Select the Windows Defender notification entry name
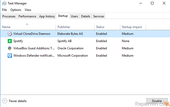This screenshot has height=107, width=170. pos(34,56)
